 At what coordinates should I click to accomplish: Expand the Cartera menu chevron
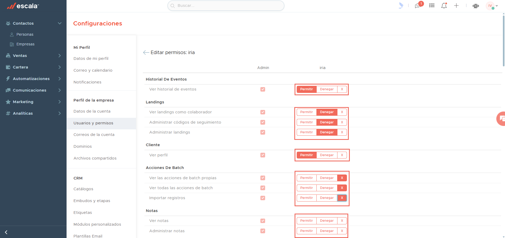pos(60,67)
